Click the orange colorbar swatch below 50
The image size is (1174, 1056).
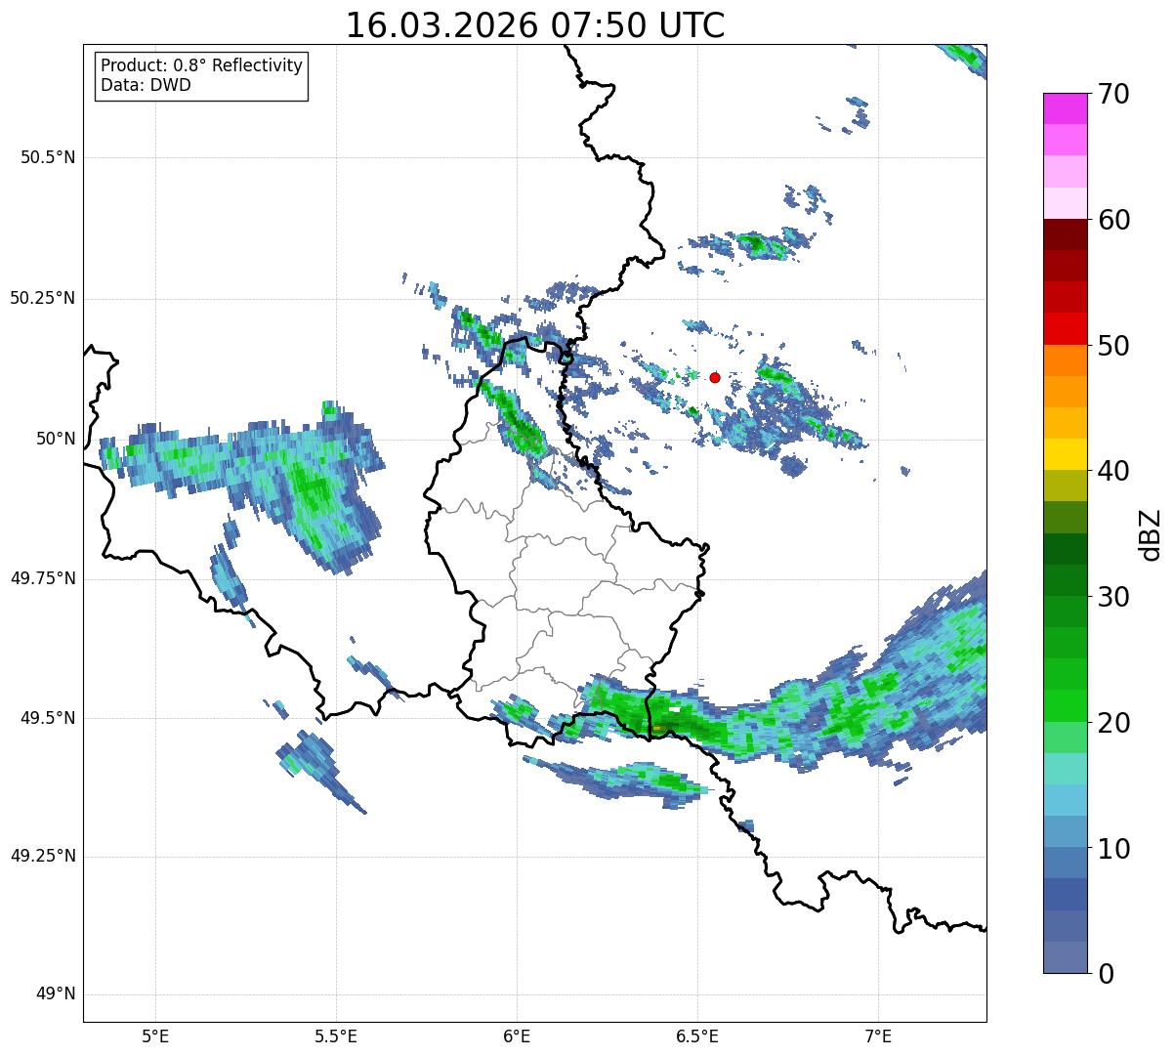(x=1065, y=360)
